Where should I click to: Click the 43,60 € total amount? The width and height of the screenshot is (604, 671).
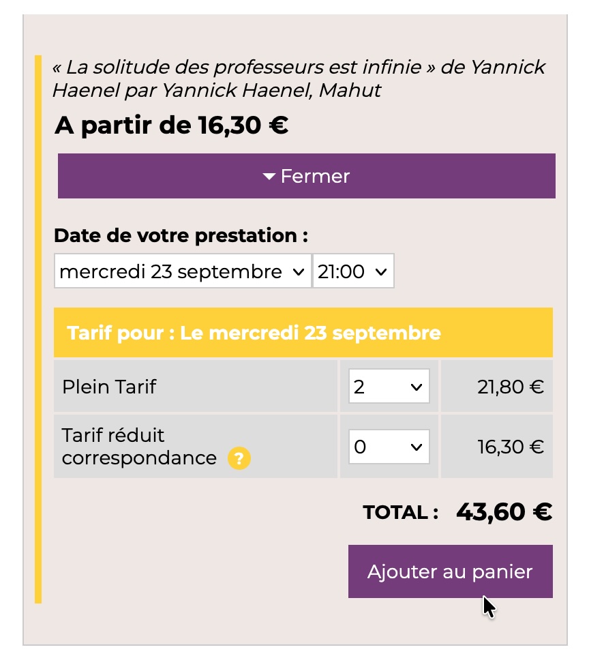504,511
